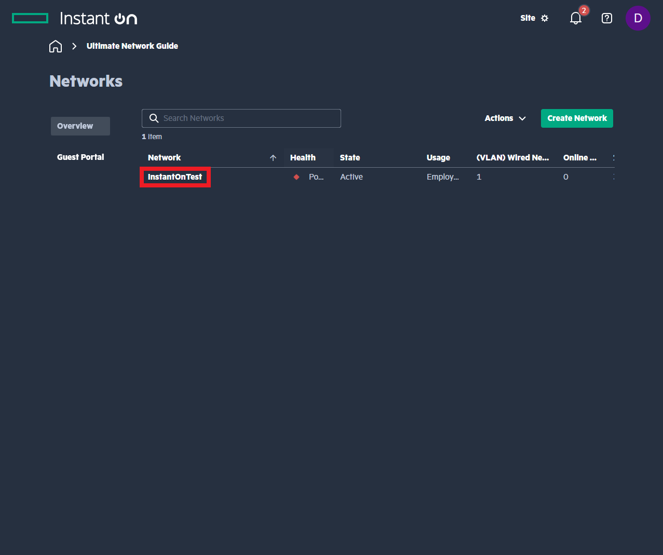Toggle sort via the up arrow icon
The width and height of the screenshot is (663, 555).
[x=273, y=158]
